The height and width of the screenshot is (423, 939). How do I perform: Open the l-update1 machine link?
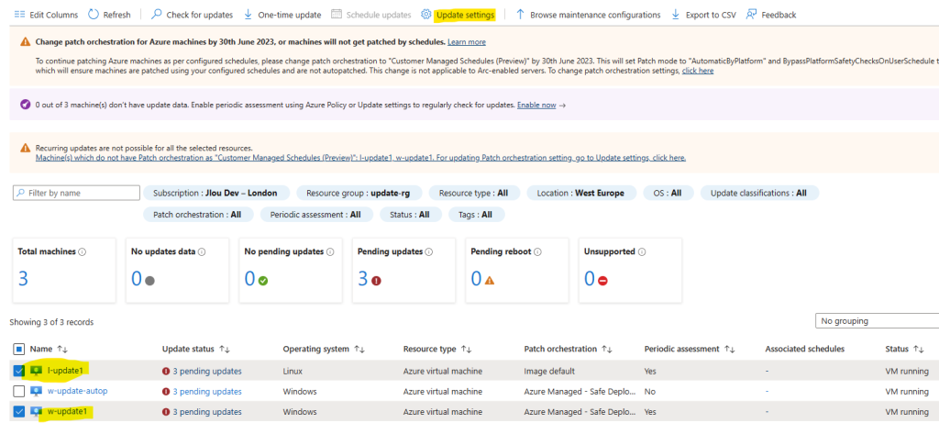(x=65, y=371)
